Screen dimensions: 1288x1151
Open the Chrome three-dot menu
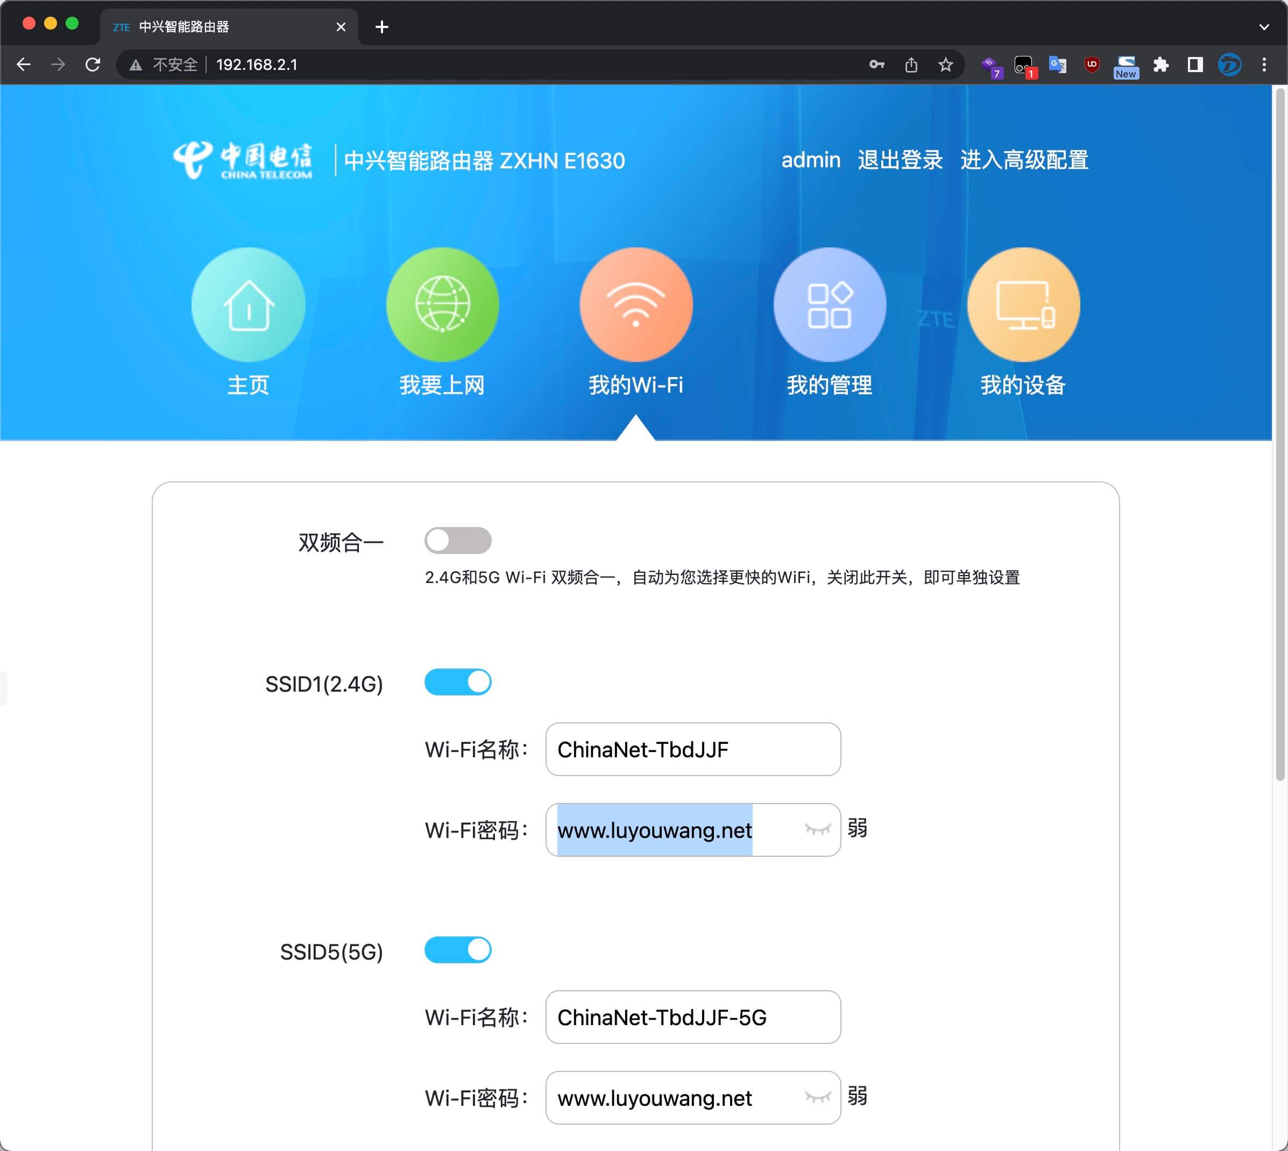click(1264, 65)
